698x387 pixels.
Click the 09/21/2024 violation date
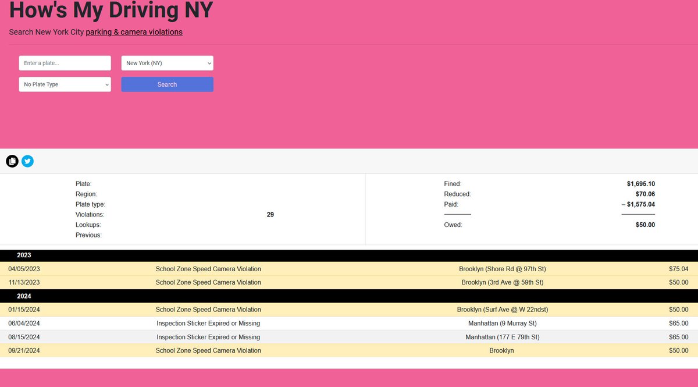tap(24, 350)
